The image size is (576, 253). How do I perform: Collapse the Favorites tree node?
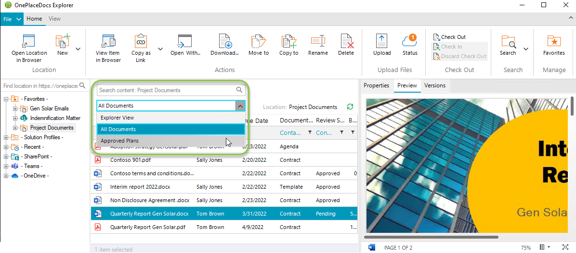coord(6,99)
